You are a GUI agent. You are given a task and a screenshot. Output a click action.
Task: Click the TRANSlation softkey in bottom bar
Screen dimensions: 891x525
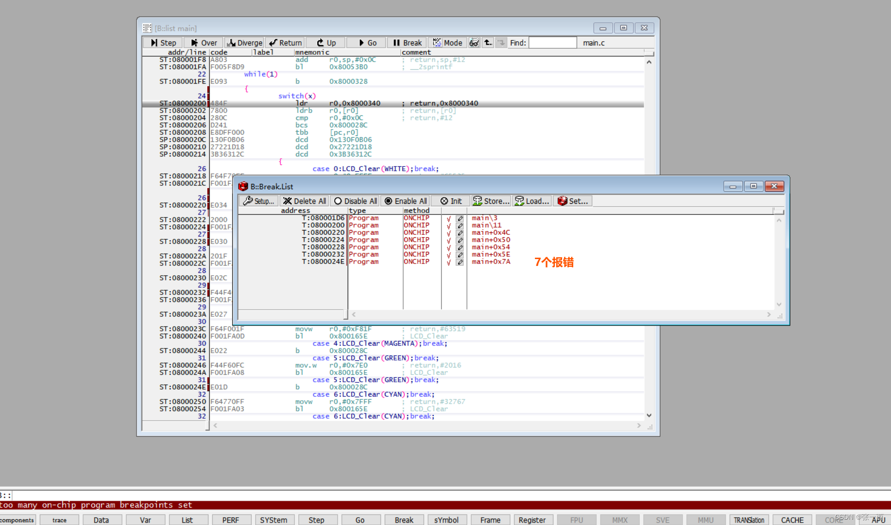tap(749, 520)
